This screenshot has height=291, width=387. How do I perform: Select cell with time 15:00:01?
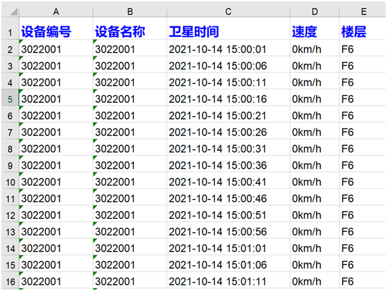coord(228,49)
